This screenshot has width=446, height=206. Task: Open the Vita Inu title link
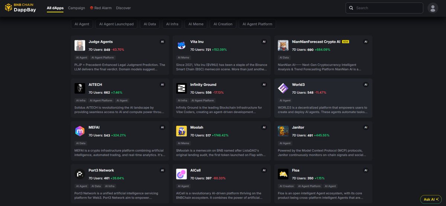point(197,42)
